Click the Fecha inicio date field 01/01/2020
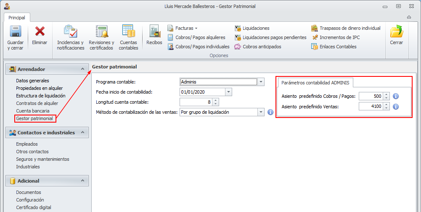The image size is (421, 212). pyautogui.click(x=202, y=92)
